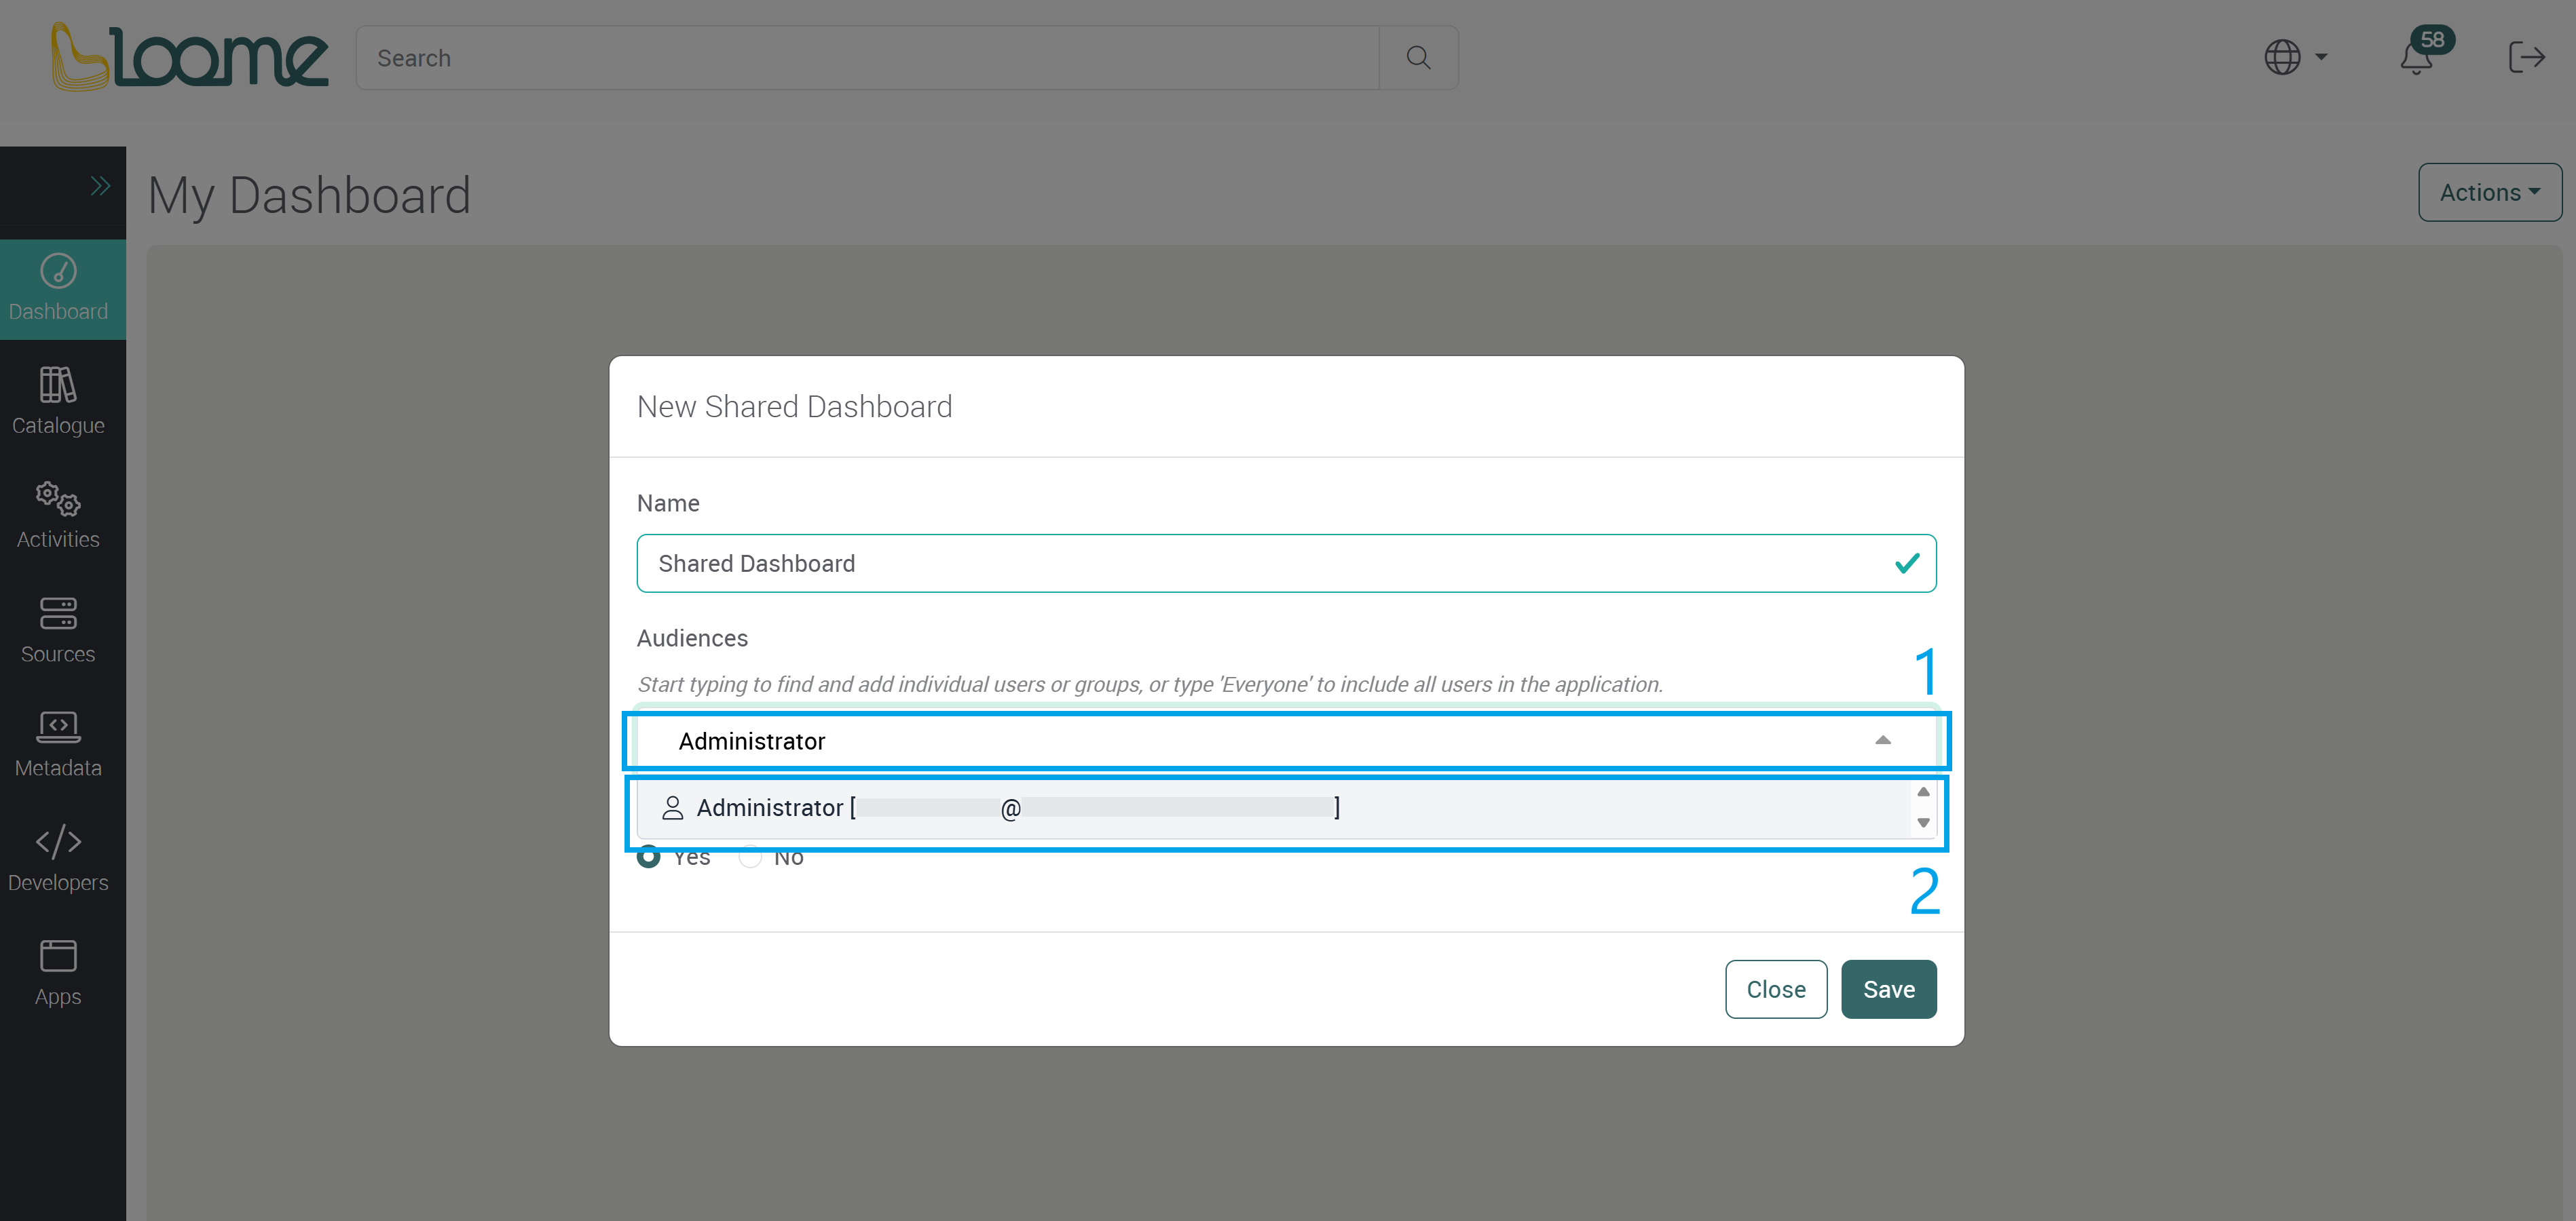Image resolution: width=2576 pixels, height=1221 pixels.
Task: Open the Catalogue sidebar item
Action: 59,402
